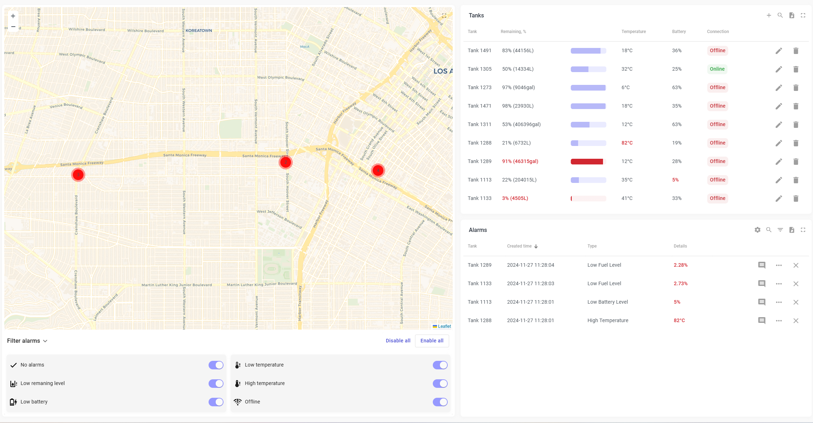Open search in the Tanks panel
The width and height of the screenshot is (813, 423).
(x=780, y=15)
